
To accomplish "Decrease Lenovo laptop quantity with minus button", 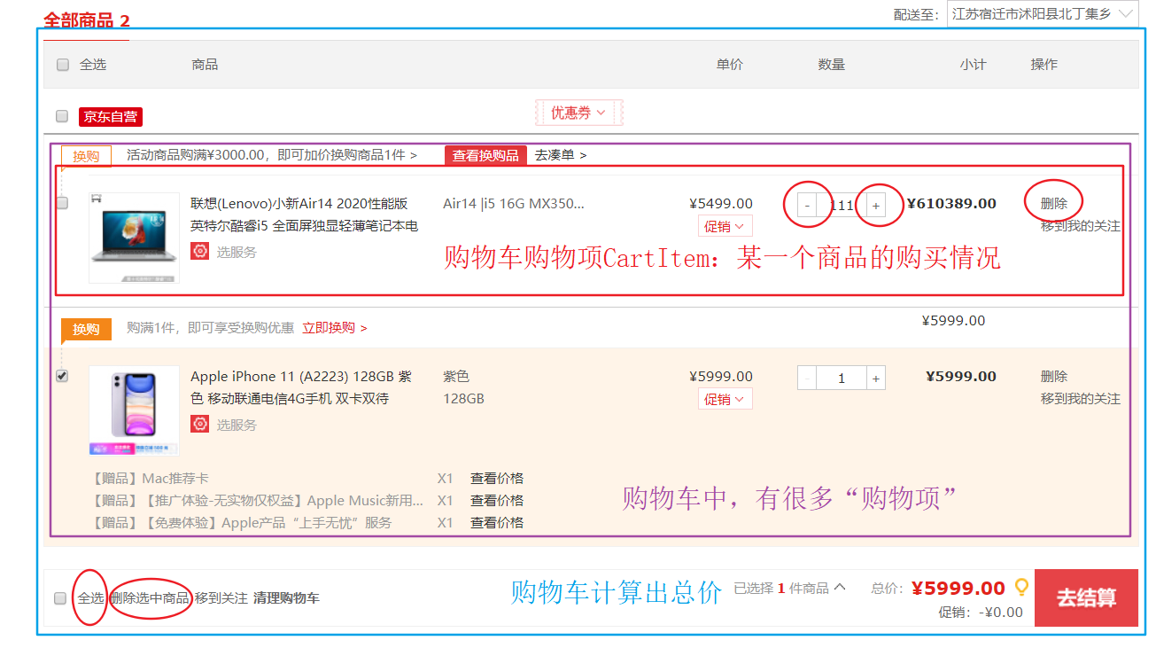I will pos(807,205).
